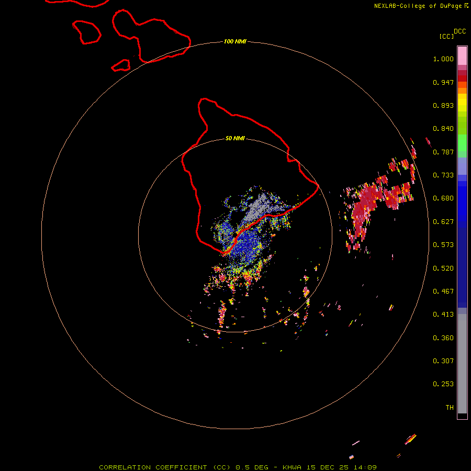Screen dimensions: 471x471
Task: Select the 0.307 scale value
Action: [x=443, y=361]
